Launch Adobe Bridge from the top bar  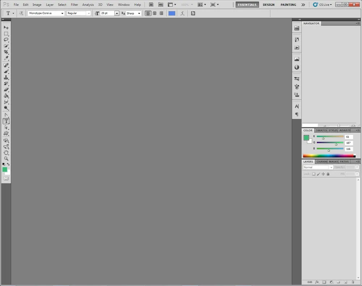coord(151,5)
